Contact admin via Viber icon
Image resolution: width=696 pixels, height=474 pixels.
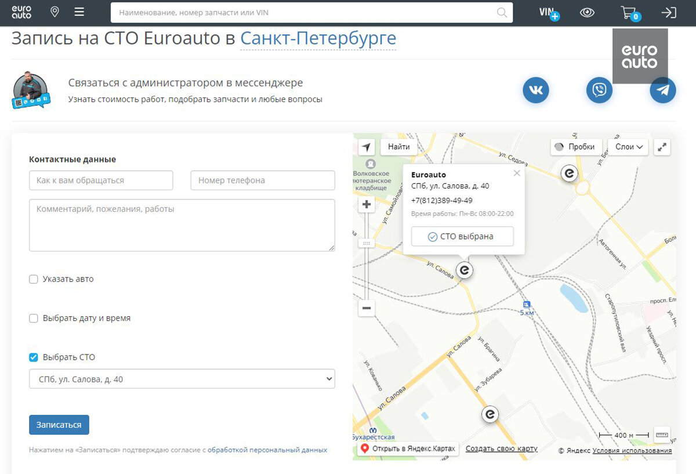[599, 91]
